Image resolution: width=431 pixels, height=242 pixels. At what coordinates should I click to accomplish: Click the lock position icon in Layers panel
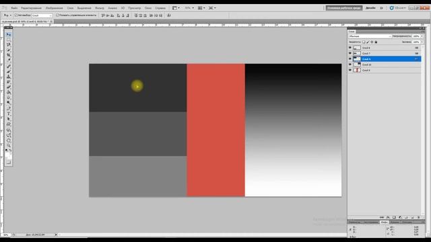(372, 42)
